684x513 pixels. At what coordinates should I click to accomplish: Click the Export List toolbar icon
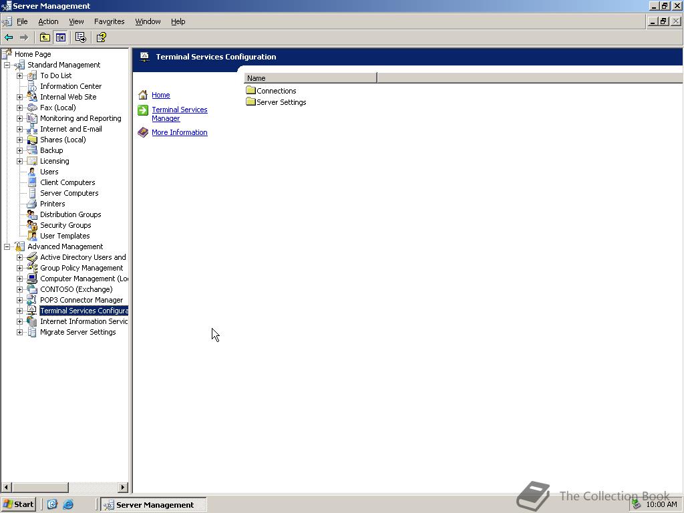click(x=81, y=37)
